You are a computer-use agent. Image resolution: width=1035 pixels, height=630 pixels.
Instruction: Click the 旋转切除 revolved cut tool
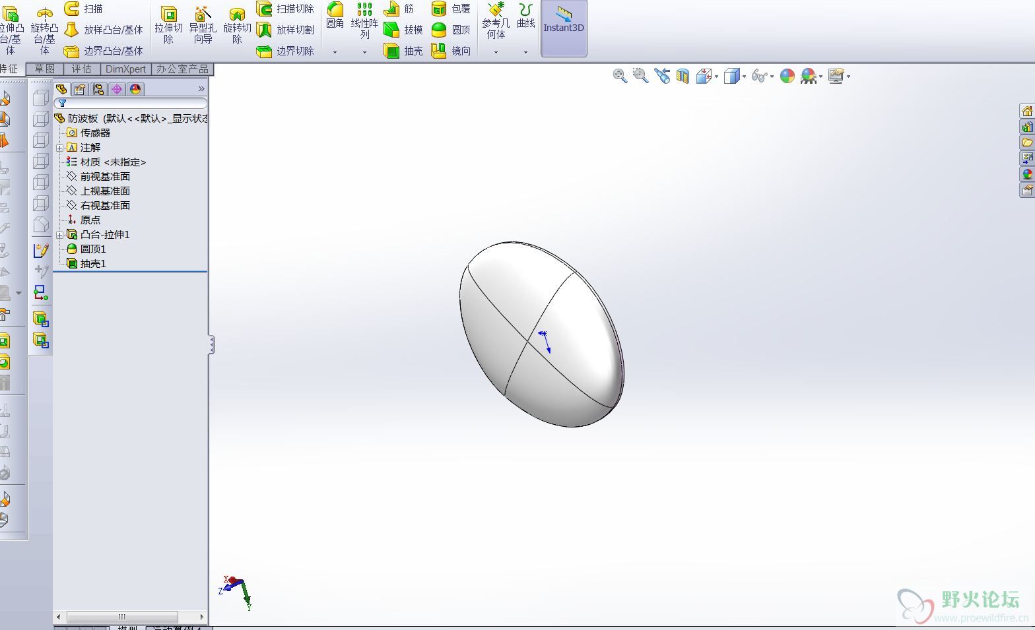[x=237, y=26]
